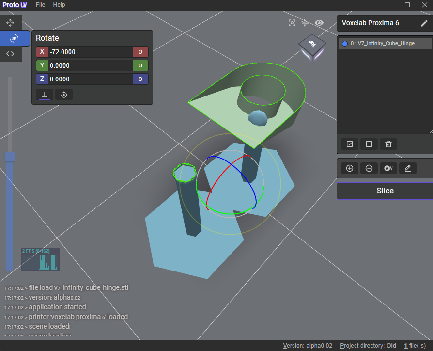Click the object list resize grip
The height and width of the screenshot is (351, 433).
pos(431,132)
